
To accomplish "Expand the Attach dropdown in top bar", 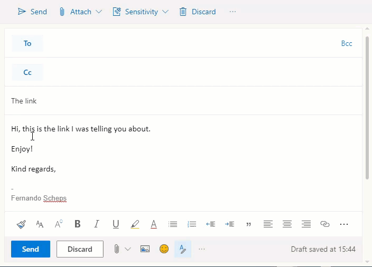I will tap(99, 12).
